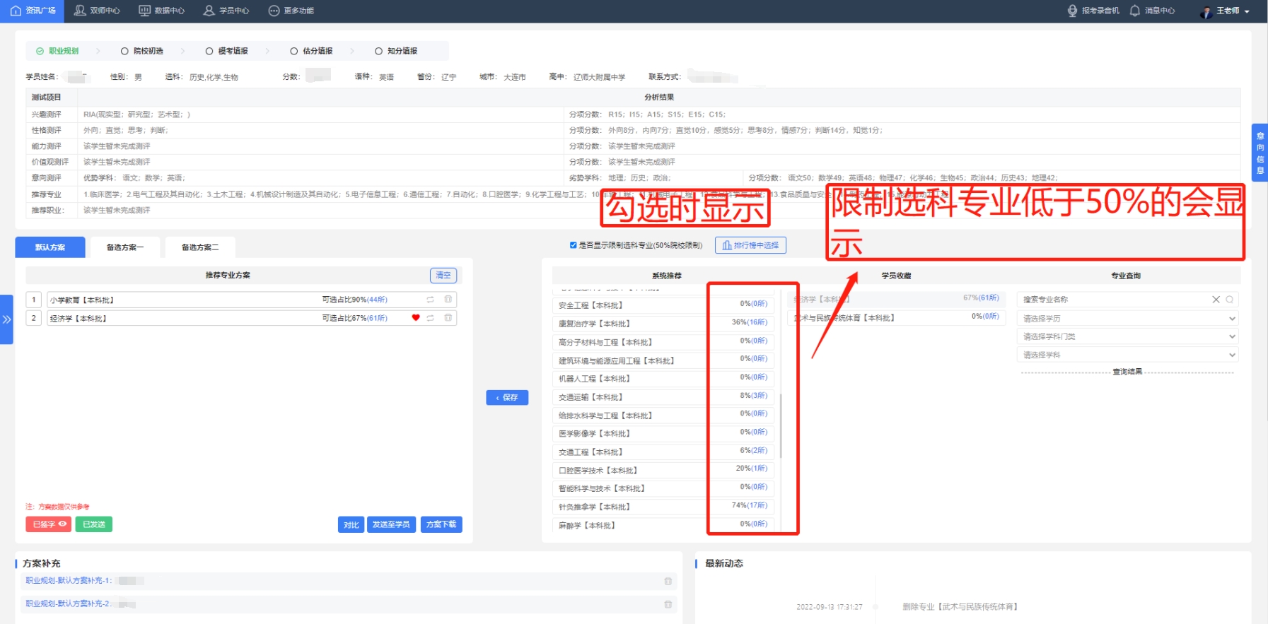1268x624 pixels.
Task: Select 医学影像学 in list
Action: [x=663, y=433]
